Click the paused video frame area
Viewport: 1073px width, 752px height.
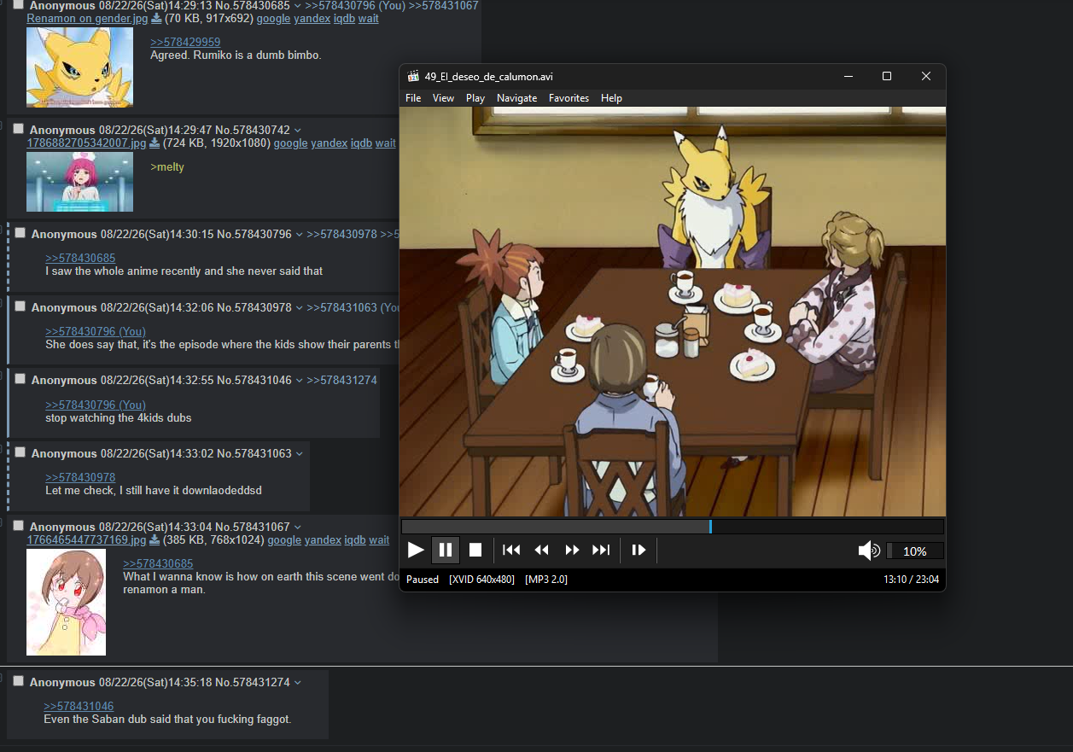673,312
